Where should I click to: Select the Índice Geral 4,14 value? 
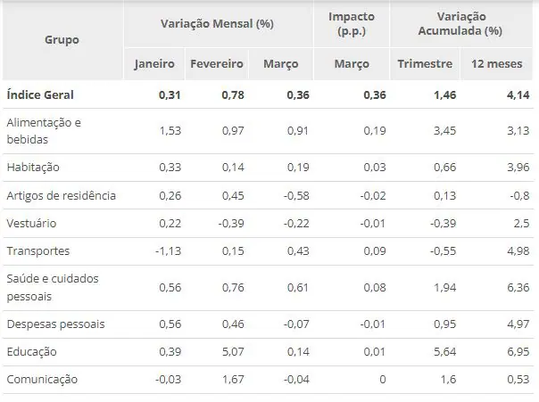[x=518, y=95]
